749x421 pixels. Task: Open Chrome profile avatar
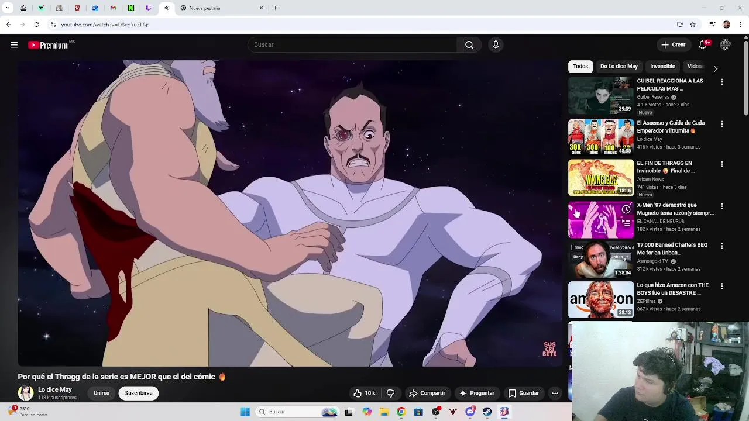726,25
